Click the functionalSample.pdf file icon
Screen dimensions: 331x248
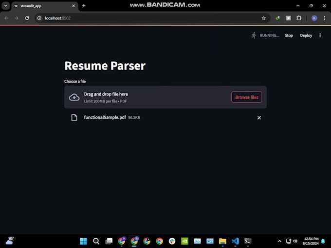[74, 118]
